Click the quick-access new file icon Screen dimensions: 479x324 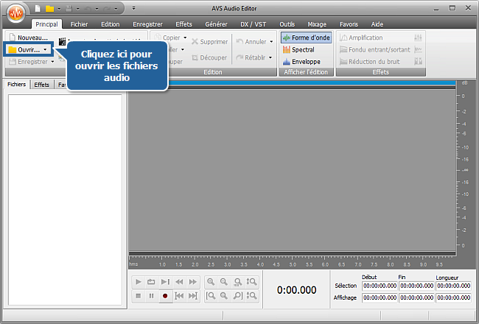pos(38,9)
